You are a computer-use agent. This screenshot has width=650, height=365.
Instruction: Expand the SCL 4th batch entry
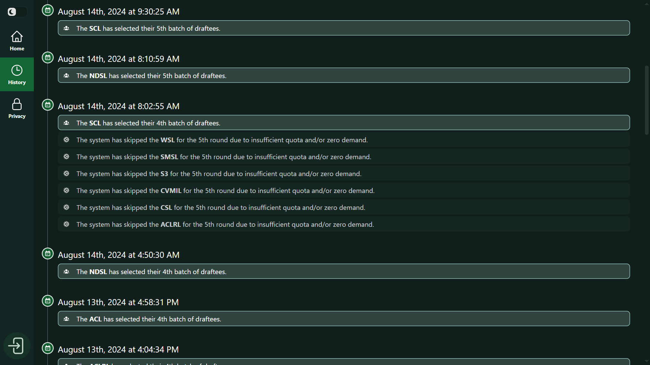(x=344, y=123)
